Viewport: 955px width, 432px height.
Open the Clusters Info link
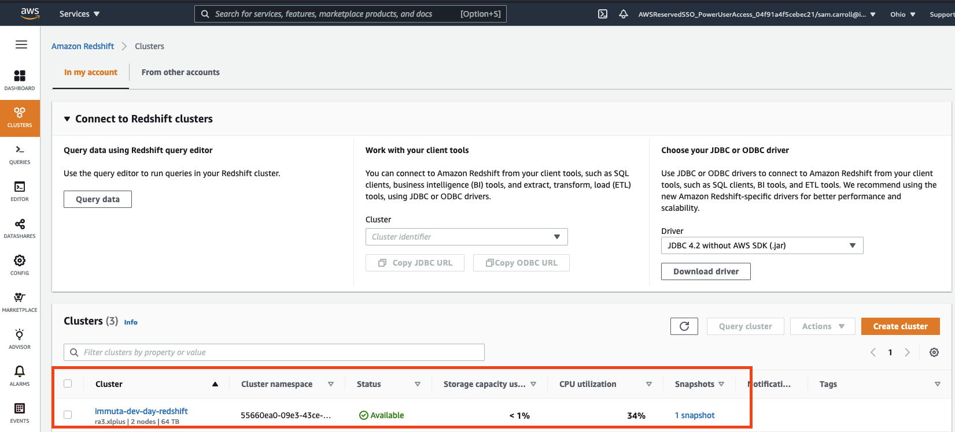pos(131,322)
